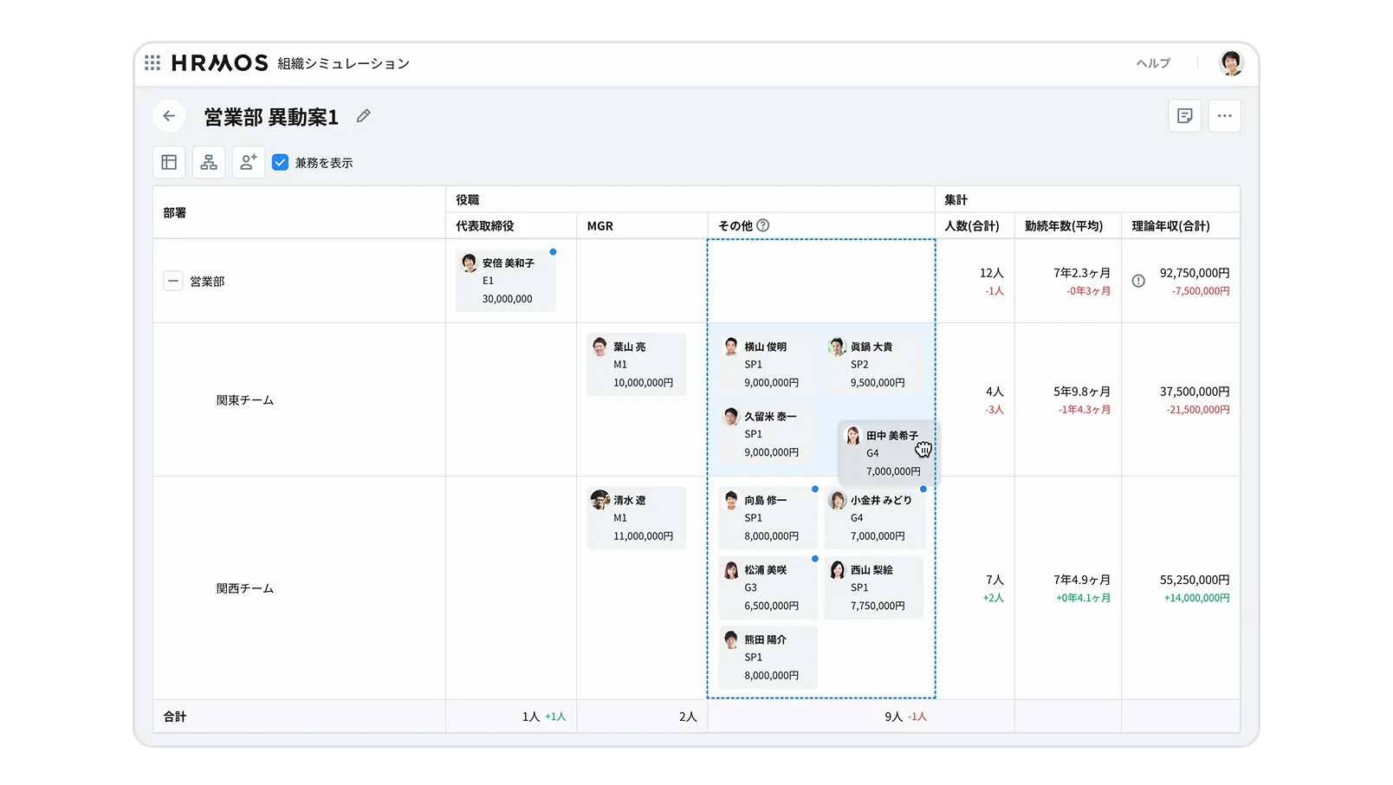1393x785 pixels.
Task: Click the add member icon
Action: coord(249,162)
